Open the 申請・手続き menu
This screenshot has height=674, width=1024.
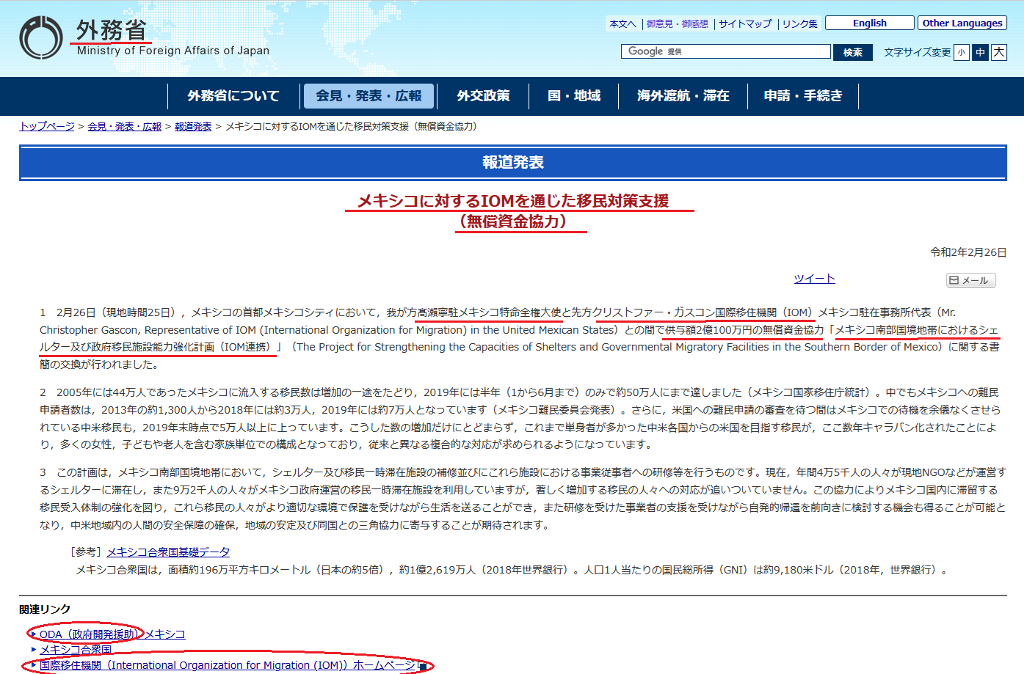tap(803, 96)
